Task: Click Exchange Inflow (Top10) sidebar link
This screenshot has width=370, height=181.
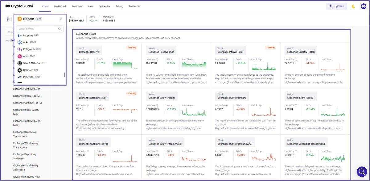Action: click(x=27, y=96)
